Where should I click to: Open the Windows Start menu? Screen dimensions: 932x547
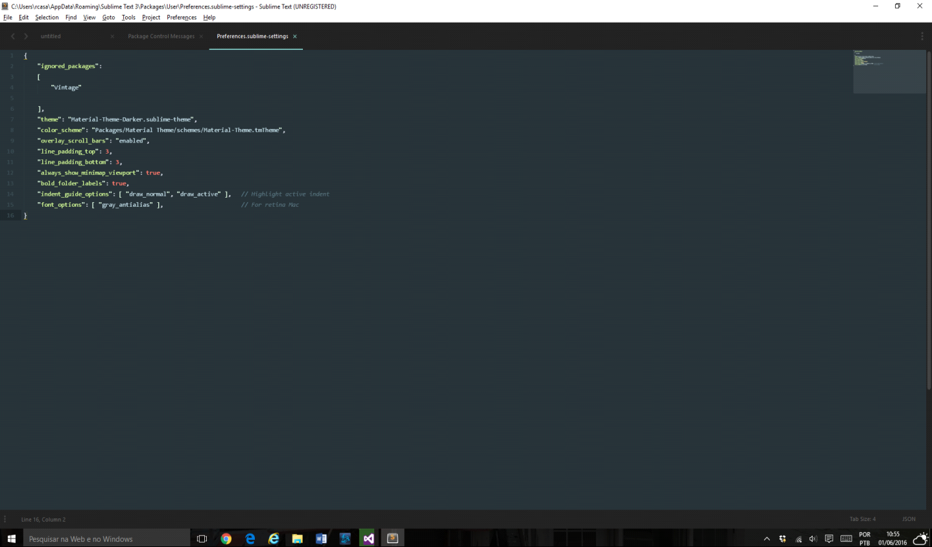11,539
